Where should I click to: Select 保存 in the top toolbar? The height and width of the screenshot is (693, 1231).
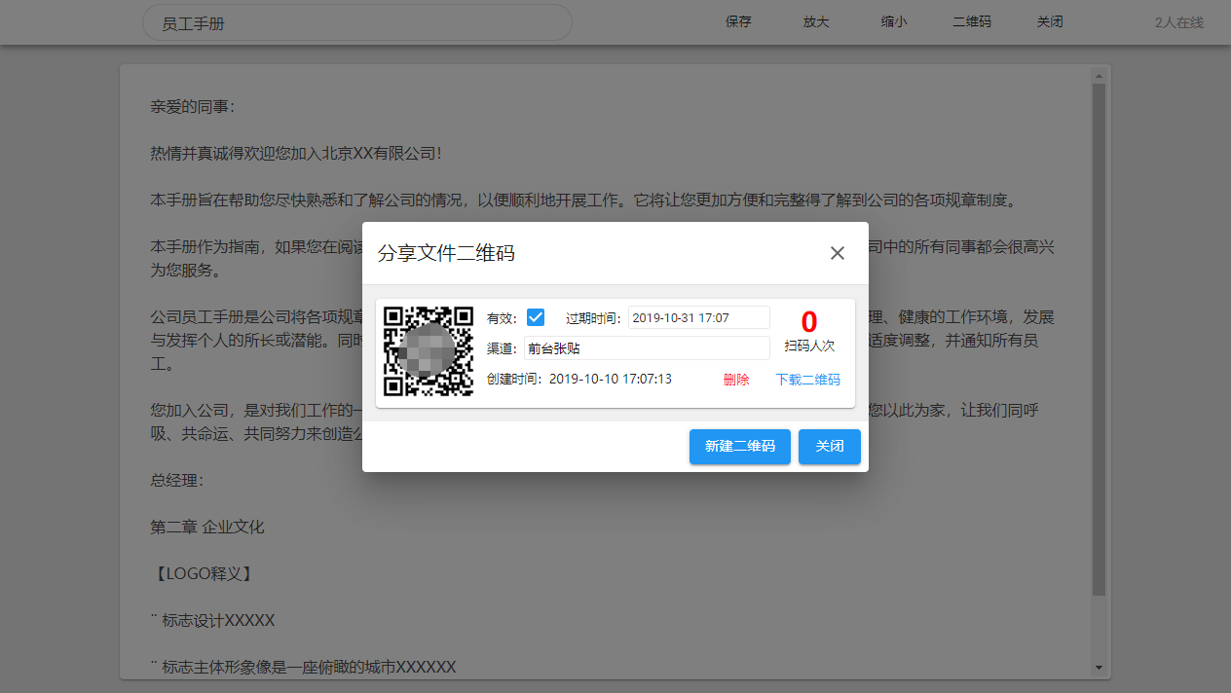[x=738, y=21]
